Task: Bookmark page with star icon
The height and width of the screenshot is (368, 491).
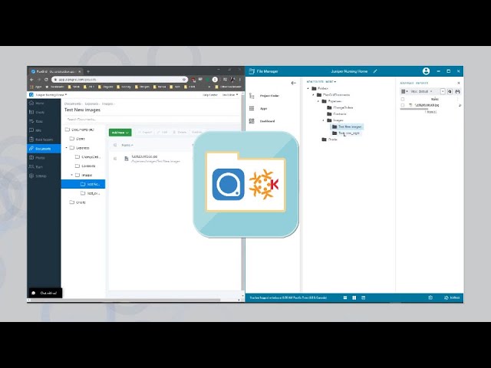Action: (x=184, y=80)
